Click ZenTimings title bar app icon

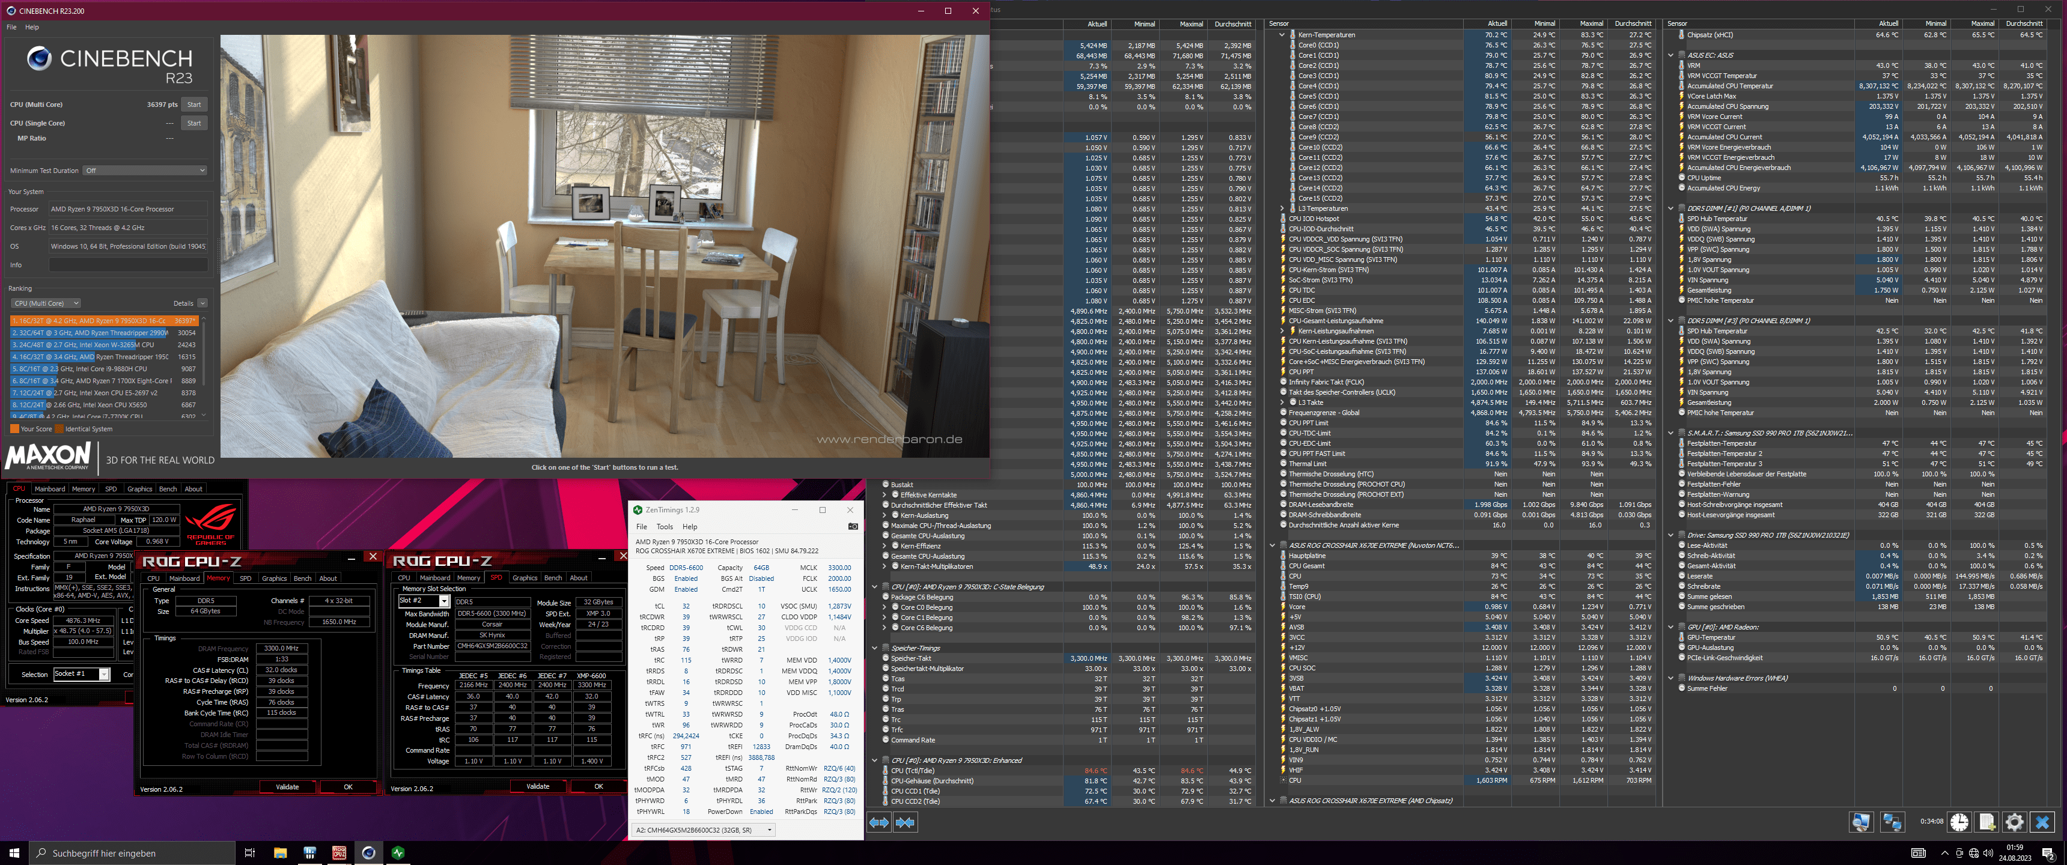pyautogui.click(x=638, y=509)
